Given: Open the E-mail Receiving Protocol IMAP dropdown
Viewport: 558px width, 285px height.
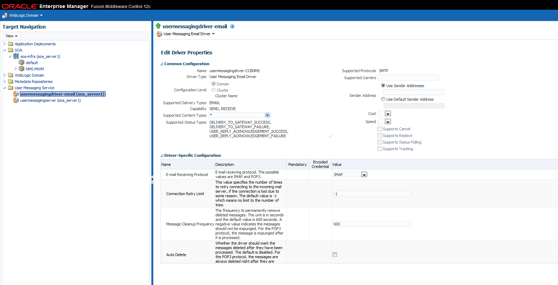Looking at the screenshot, I should click(x=364, y=175).
